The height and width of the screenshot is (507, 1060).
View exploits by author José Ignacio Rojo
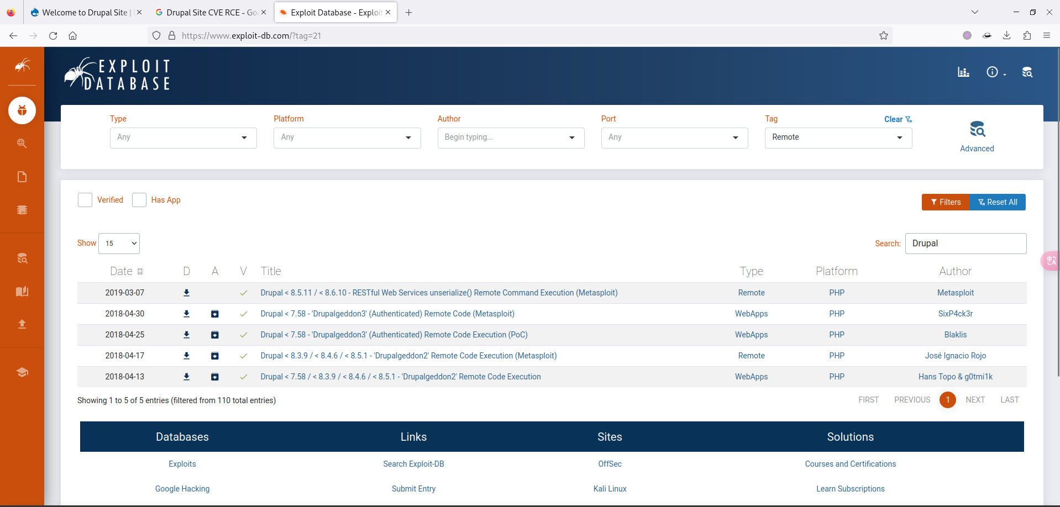click(956, 356)
